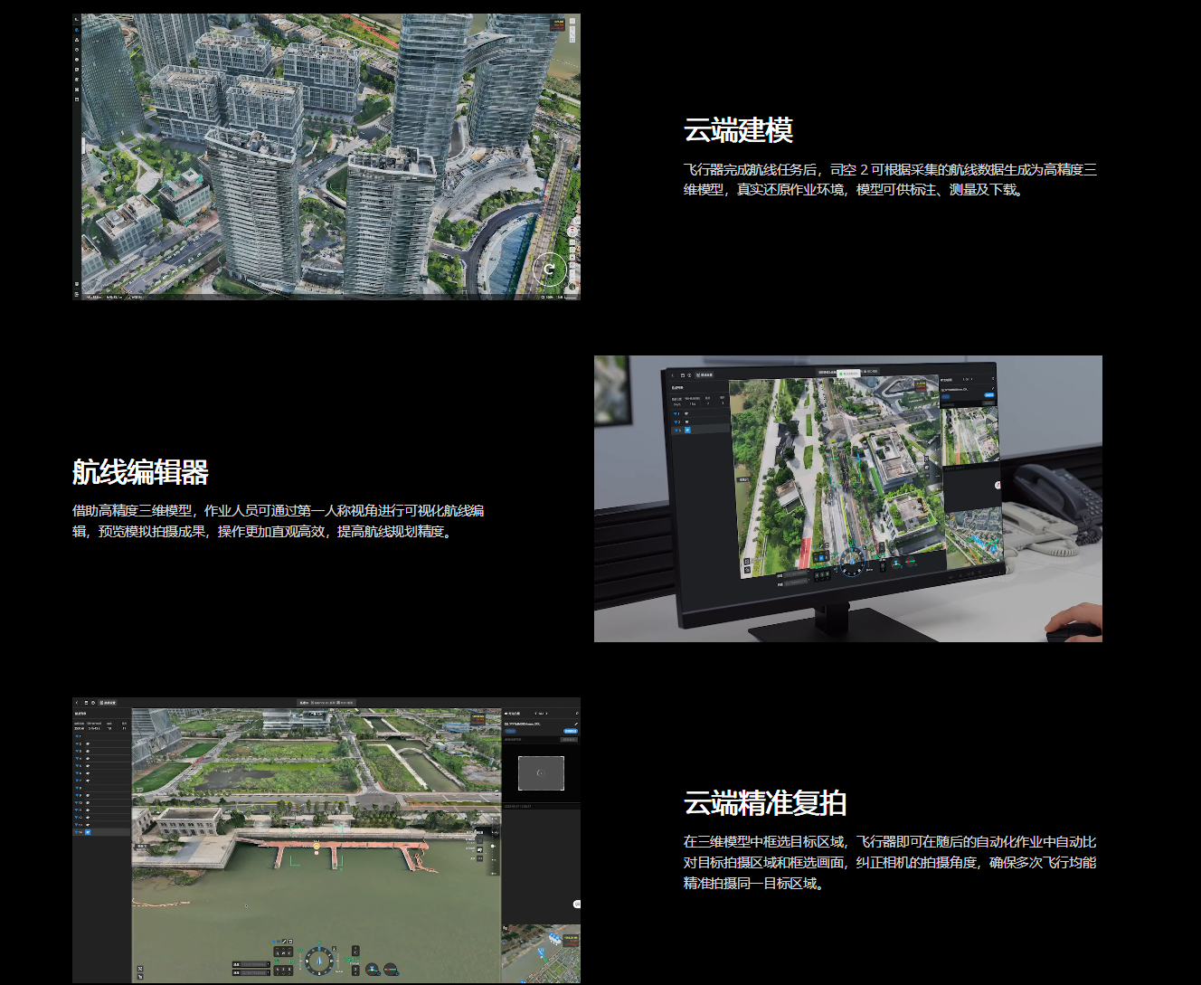This screenshot has height=985, width=1201.
Task: Open the gray camera preview thumbnail
Action: (x=541, y=773)
